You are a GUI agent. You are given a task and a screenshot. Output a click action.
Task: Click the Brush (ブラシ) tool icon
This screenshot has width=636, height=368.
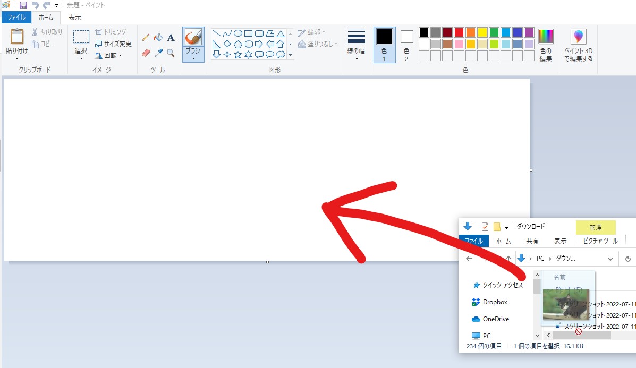click(193, 37)
